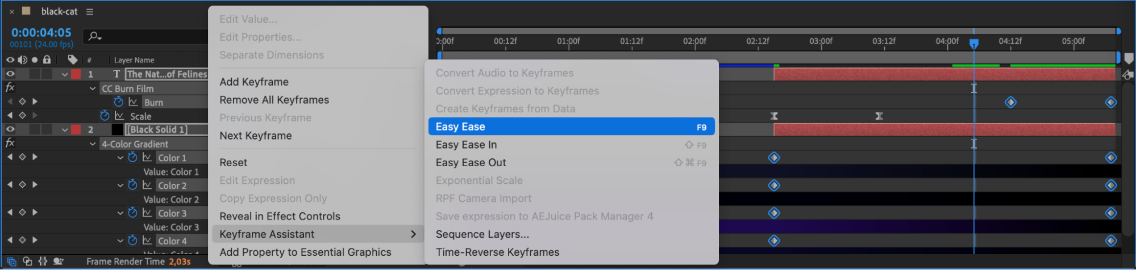The height and width of the screenshot is (270, 1136).
Task: Collapse the Color 1 property twirl
Action: click(120, 158)
